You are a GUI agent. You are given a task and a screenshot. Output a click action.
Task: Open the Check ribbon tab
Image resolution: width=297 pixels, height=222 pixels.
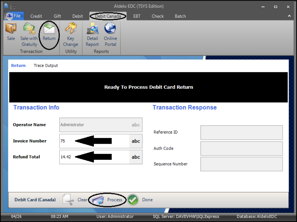(158, 16)
